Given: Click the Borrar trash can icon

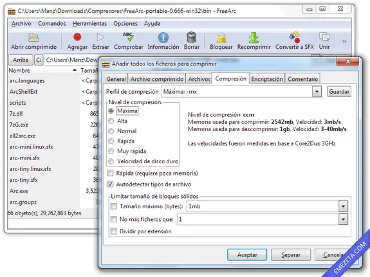Looking at the screenshot, I should point(191,37).
